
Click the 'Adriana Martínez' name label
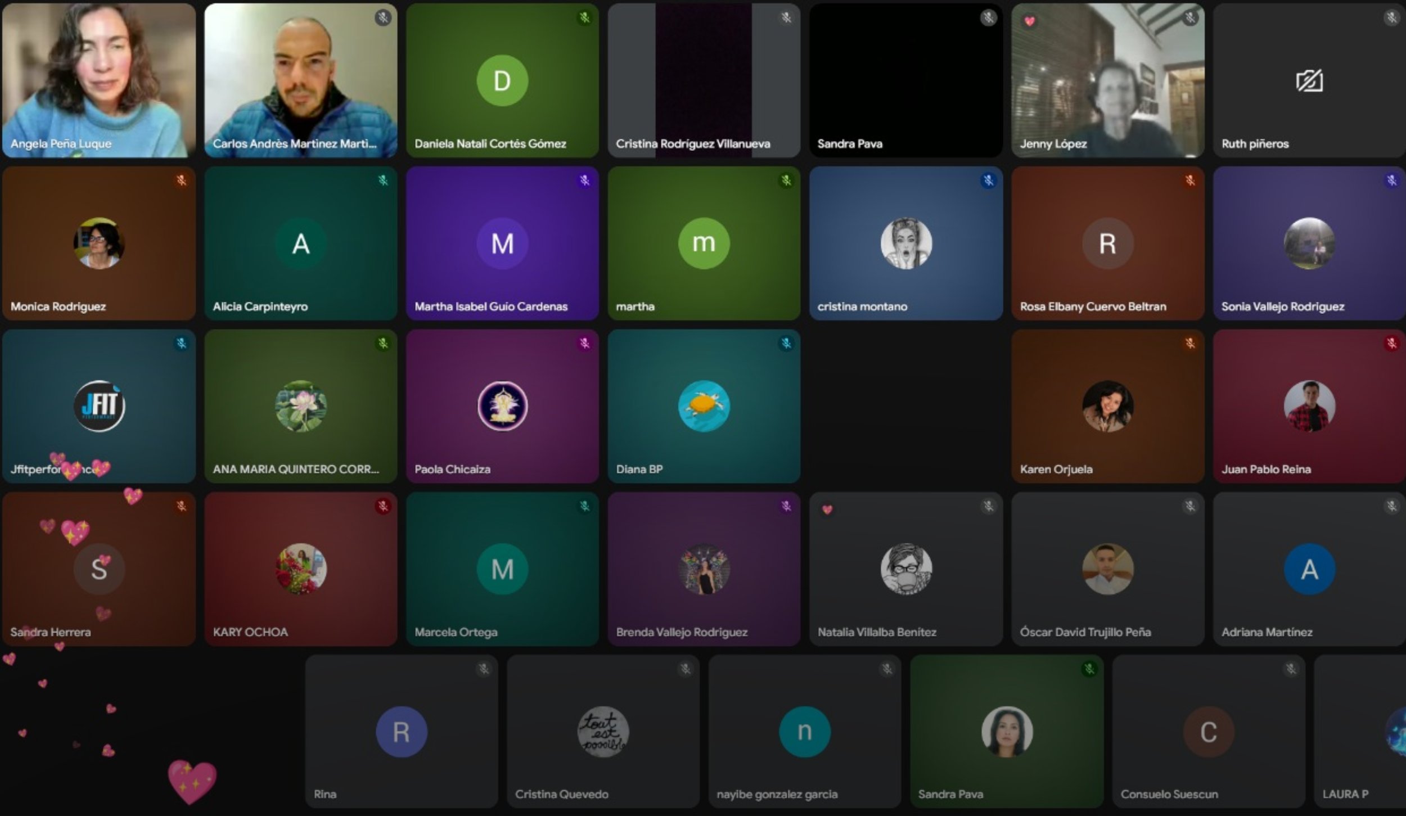pyautogui.click(x=1267, y=632)
